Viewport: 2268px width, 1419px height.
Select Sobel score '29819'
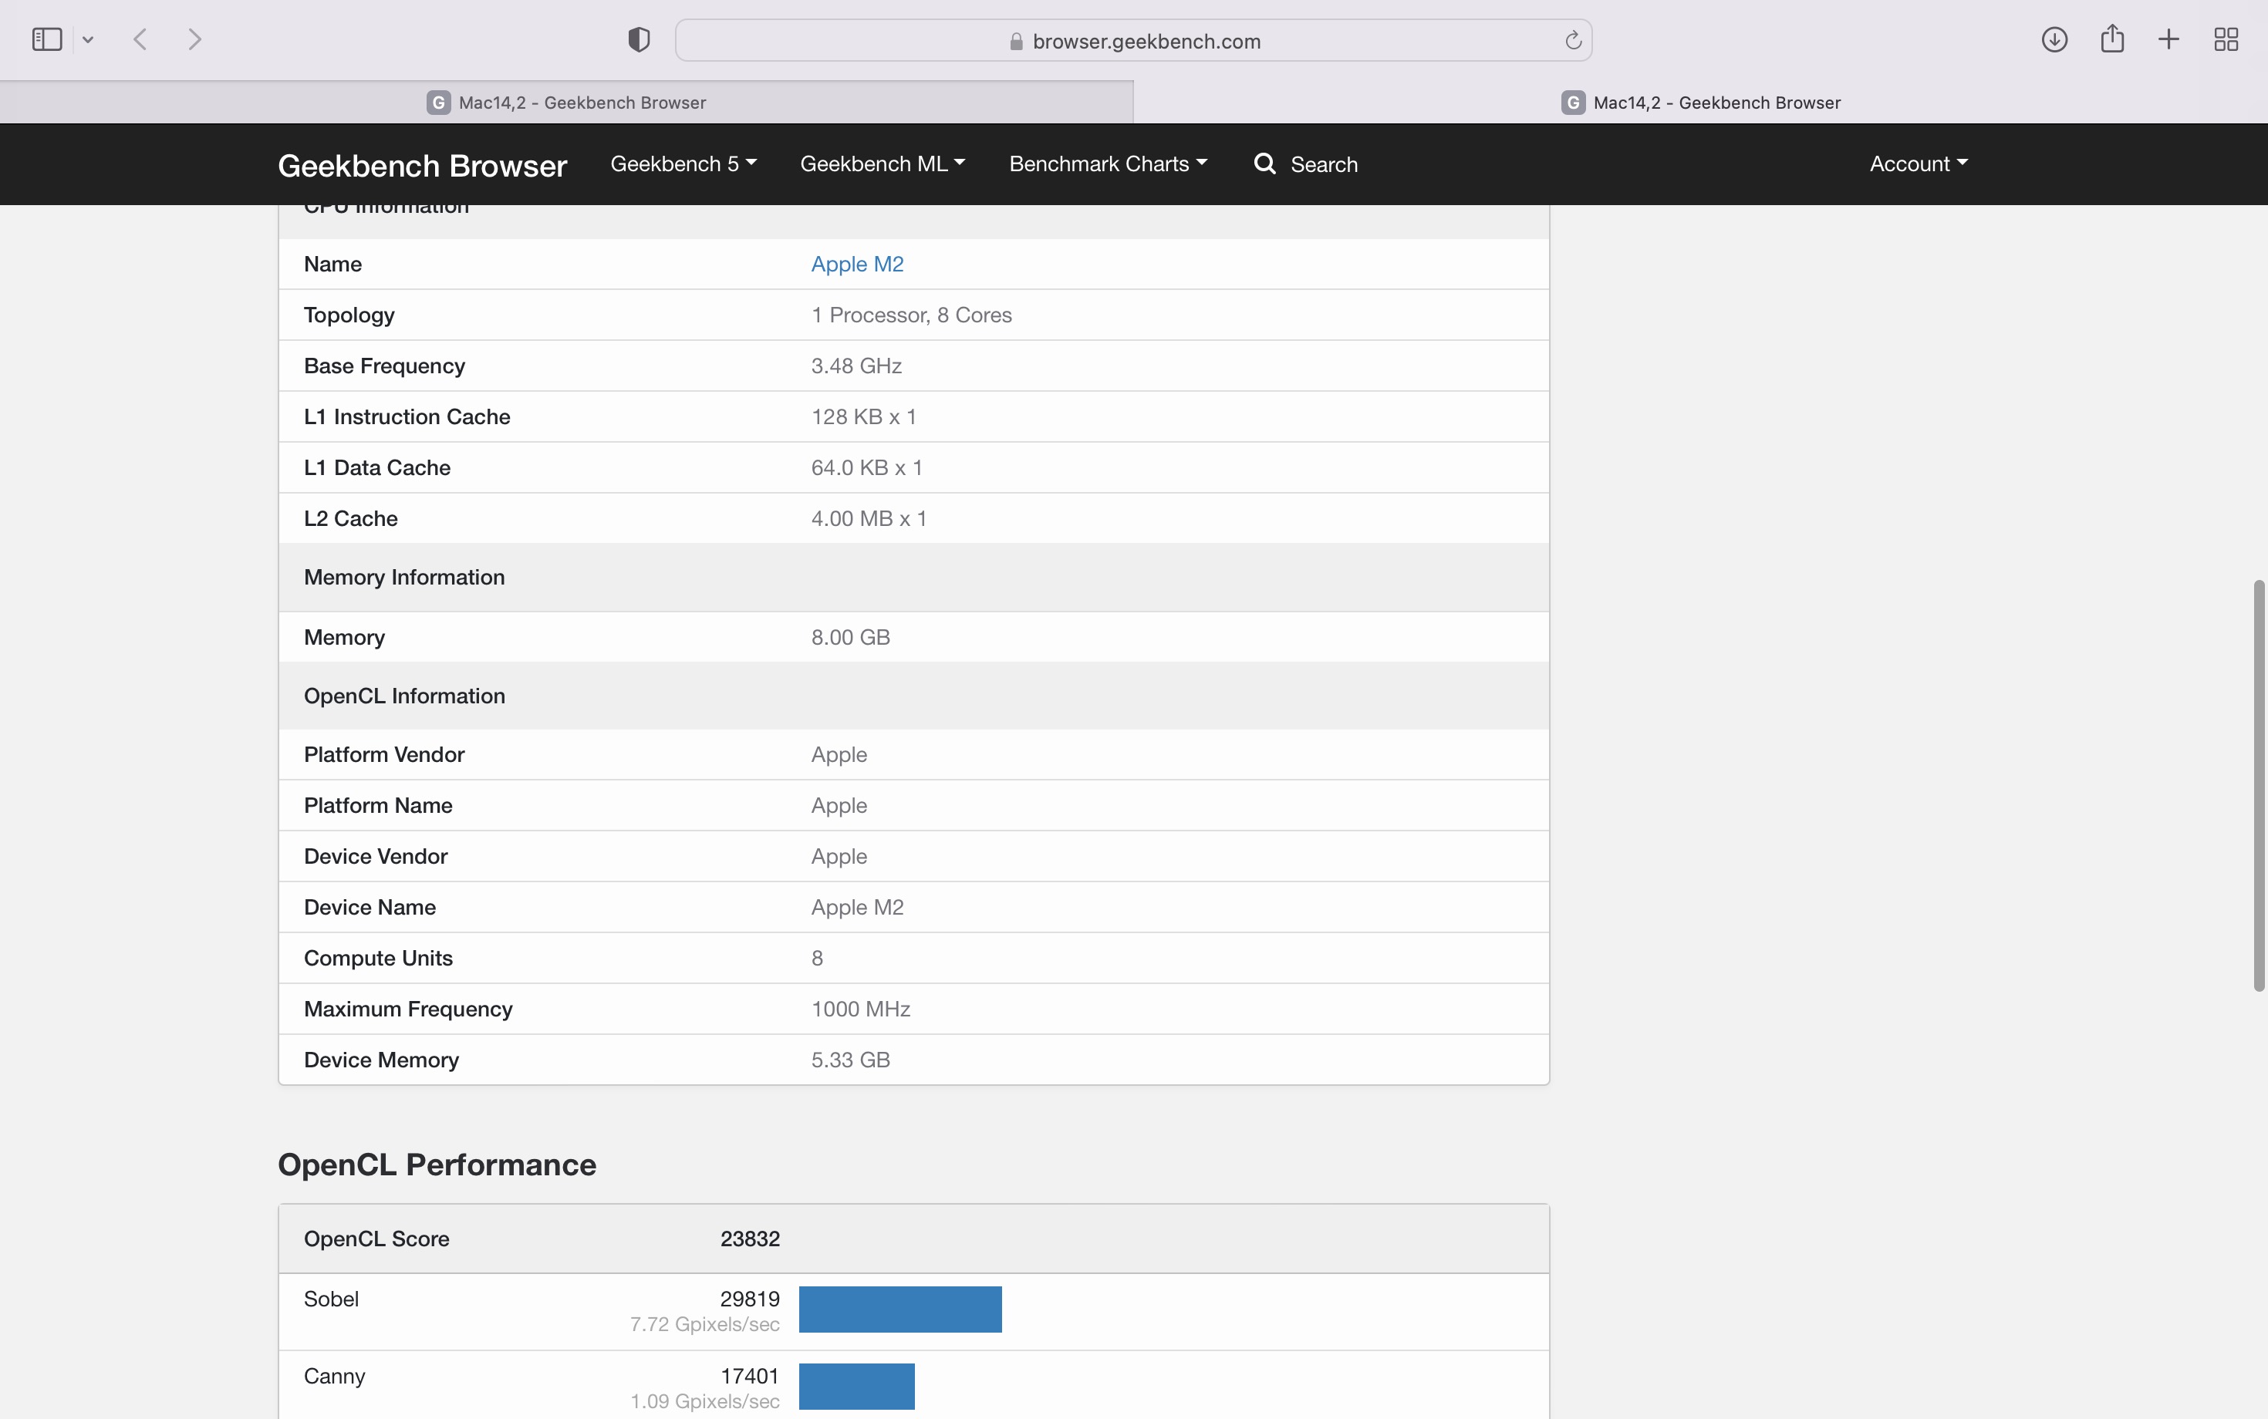click(750, 1299)
